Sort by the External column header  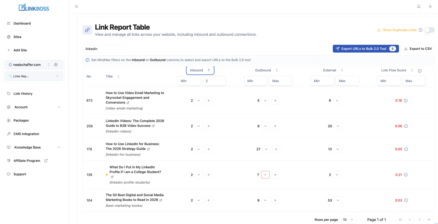333,70
